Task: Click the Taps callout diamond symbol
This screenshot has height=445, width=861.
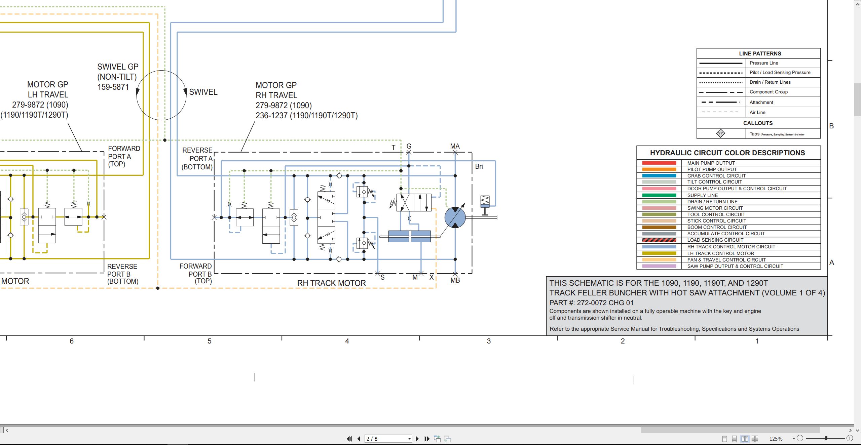Action: pos(720,133)
